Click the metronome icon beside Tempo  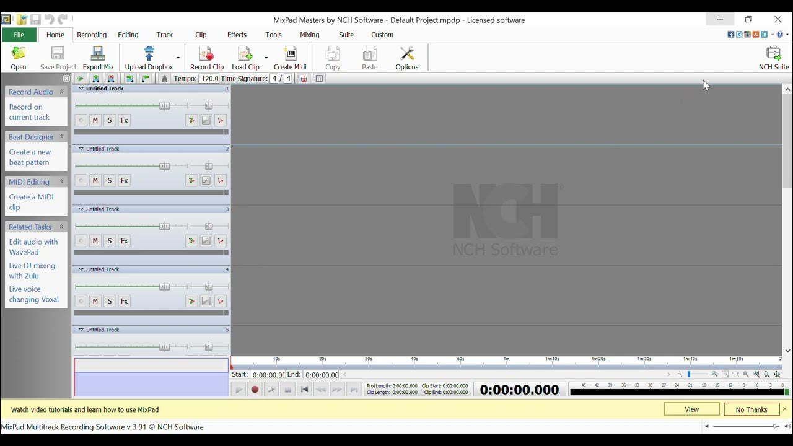click(x=164, y=79)
